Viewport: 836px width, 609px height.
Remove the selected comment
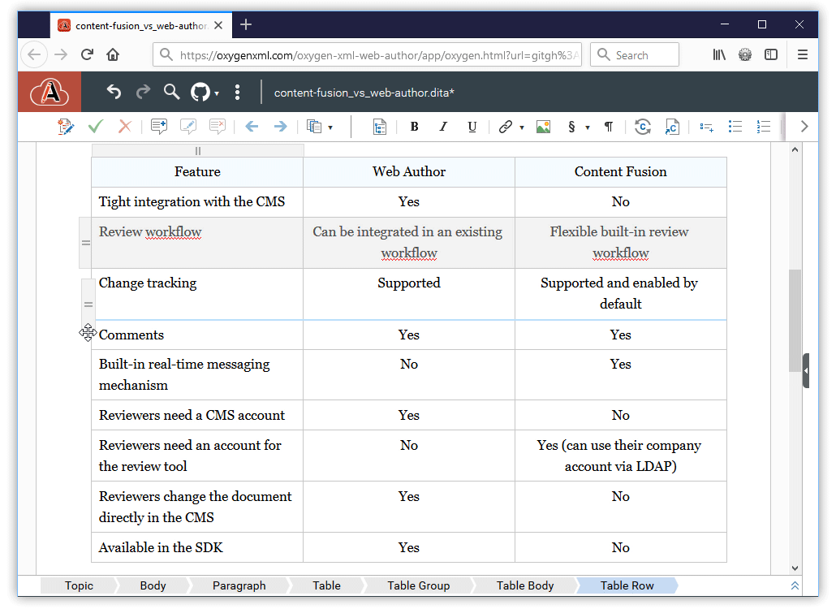[217, 127]
